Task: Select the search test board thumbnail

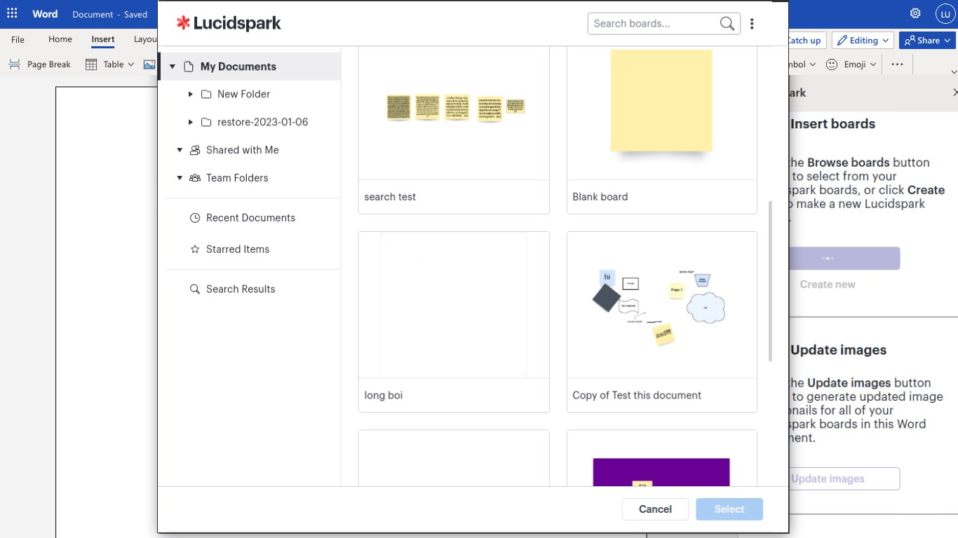Action: (x=454, y=113)
